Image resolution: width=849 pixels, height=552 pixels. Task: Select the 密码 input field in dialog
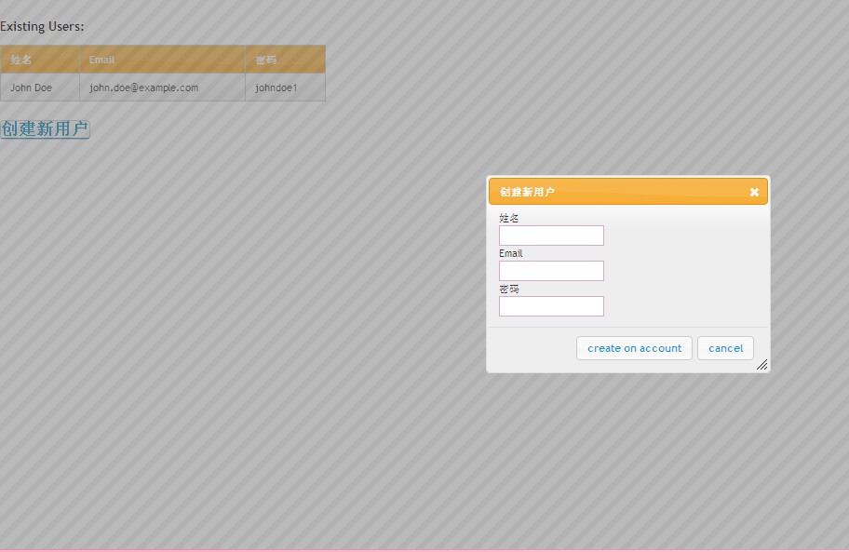551,306
